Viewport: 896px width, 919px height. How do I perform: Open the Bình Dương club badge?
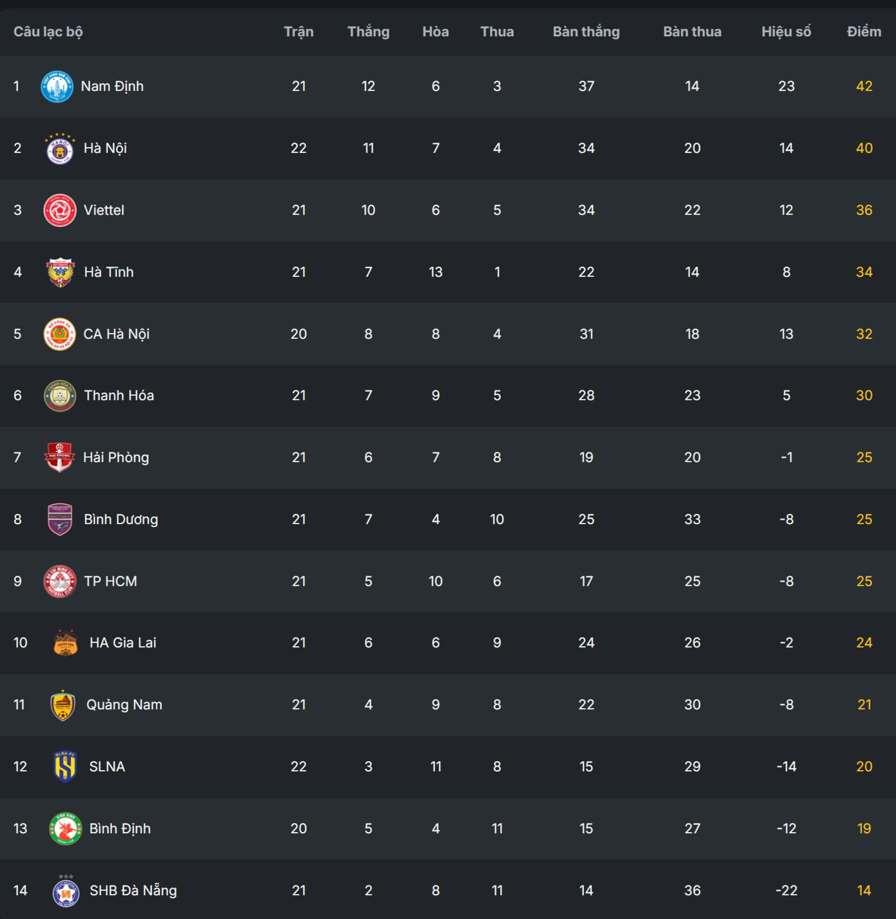pyautogui.click(x=60, y=519)
